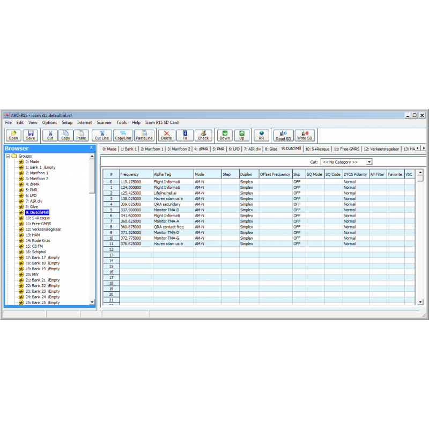Click the RR toolbar button

(x=261, y=135)
